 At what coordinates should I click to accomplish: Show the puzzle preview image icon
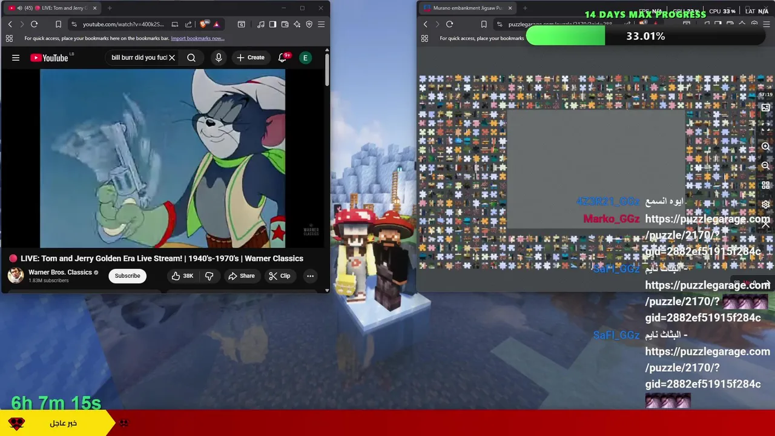pyautogui.click(x=765, y=108)
